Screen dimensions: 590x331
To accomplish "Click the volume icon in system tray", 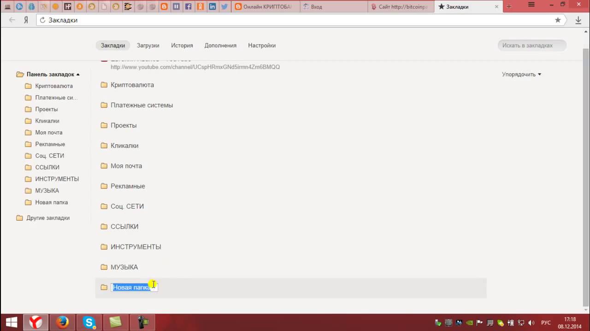I will 531,323.
